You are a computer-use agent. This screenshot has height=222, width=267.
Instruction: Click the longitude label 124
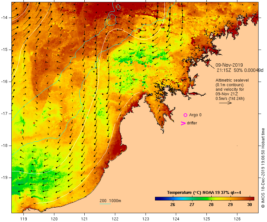pyautogui.click(x=176, y=219)
